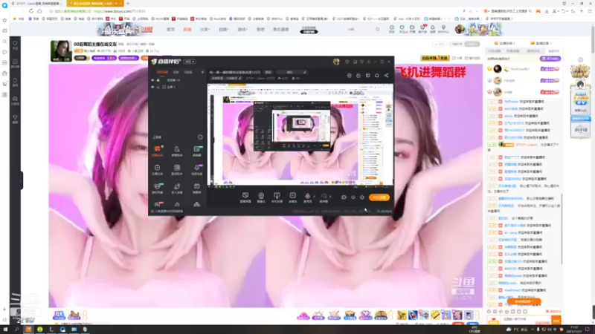Toggle the circle switch beside toolbox heading
The image size is (595, 334).
200,137
